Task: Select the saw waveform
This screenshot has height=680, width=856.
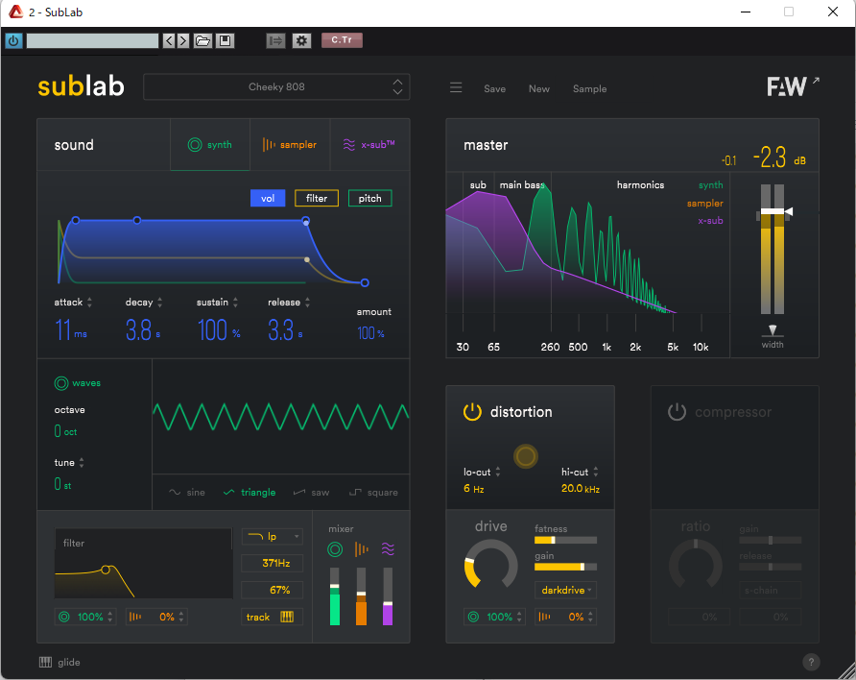Action: pyautogui.click(x=311, y=492)
